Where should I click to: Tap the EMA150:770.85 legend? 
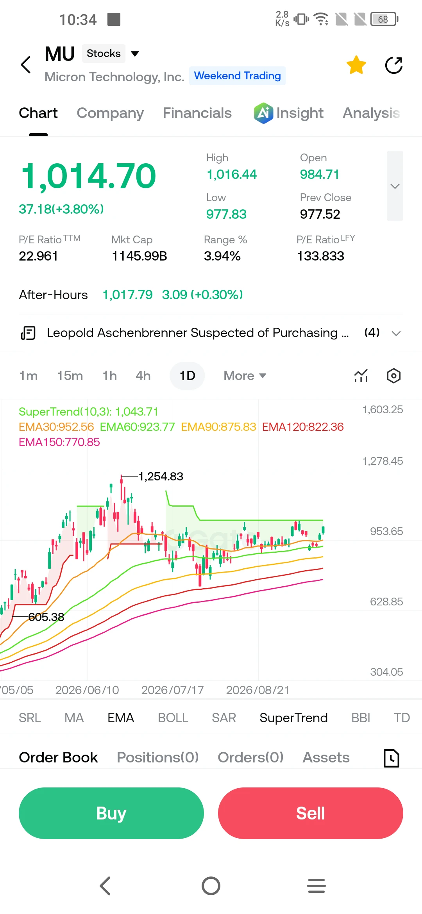(x=59, y=442)
